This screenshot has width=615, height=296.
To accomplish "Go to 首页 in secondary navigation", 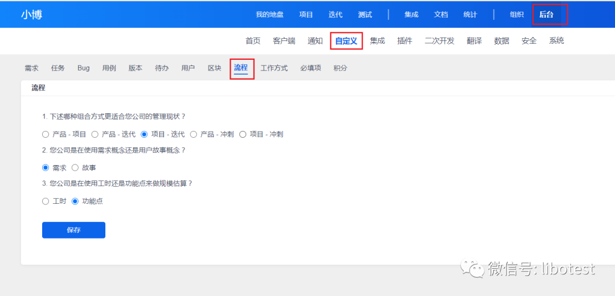I will click(253, 41).
